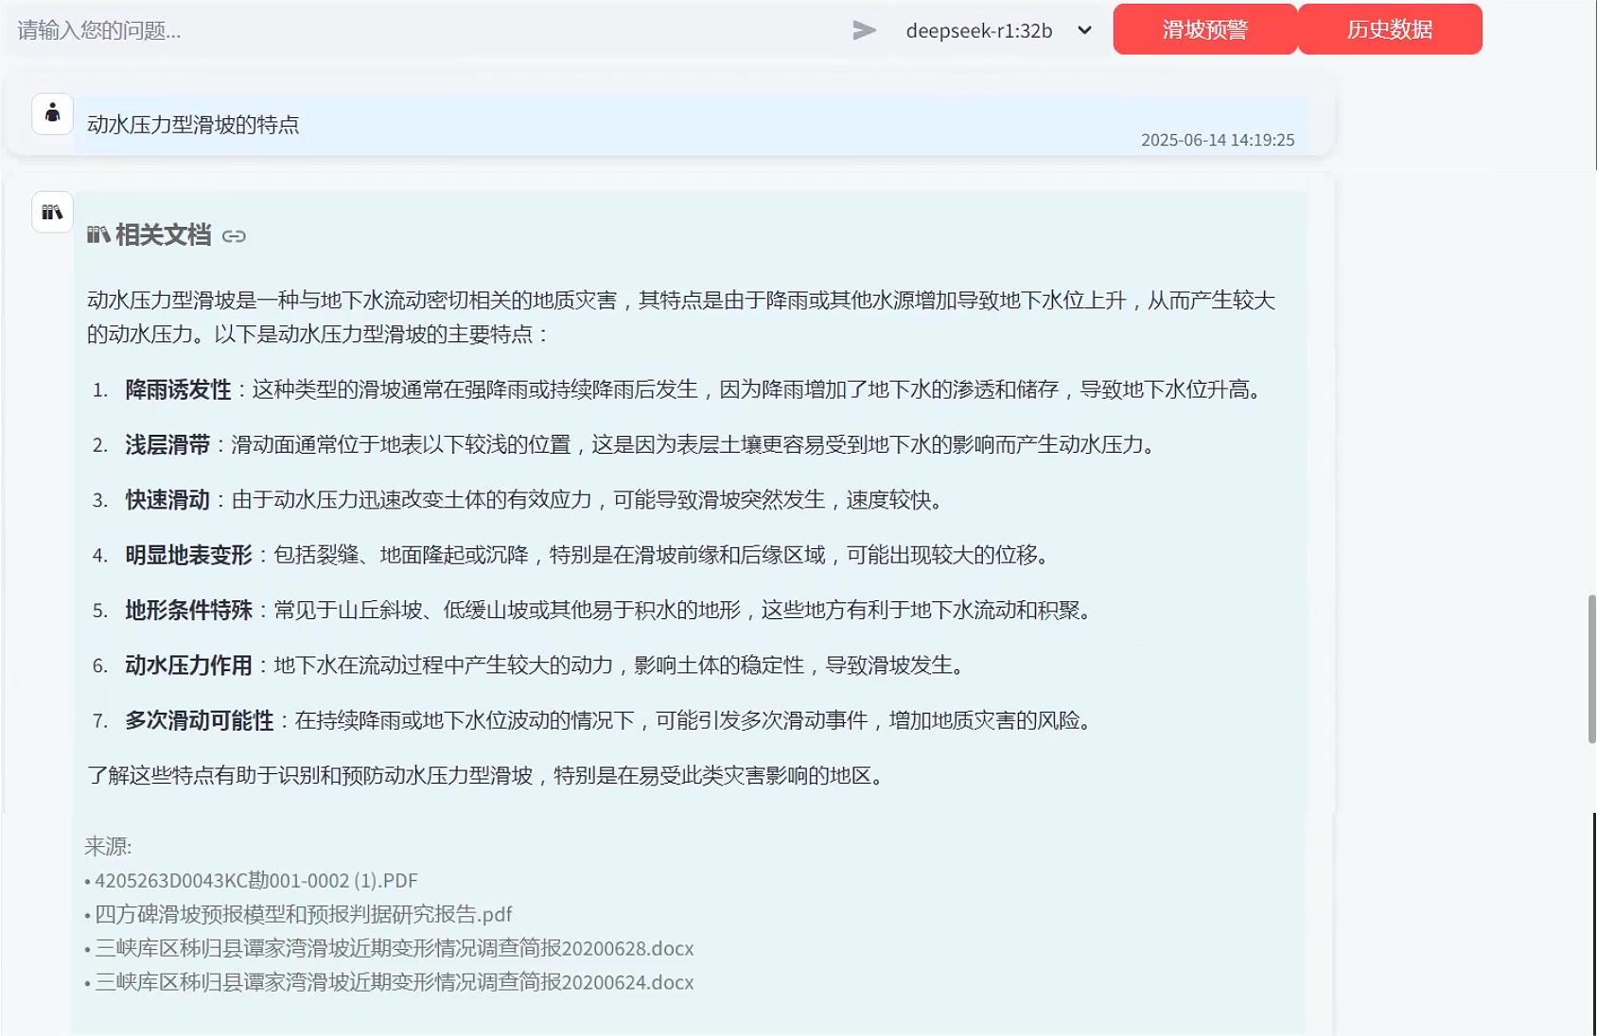Click the bold term 多次滑动可能性
This screenshot has width=1597, height=1036.
pos(199,721)
